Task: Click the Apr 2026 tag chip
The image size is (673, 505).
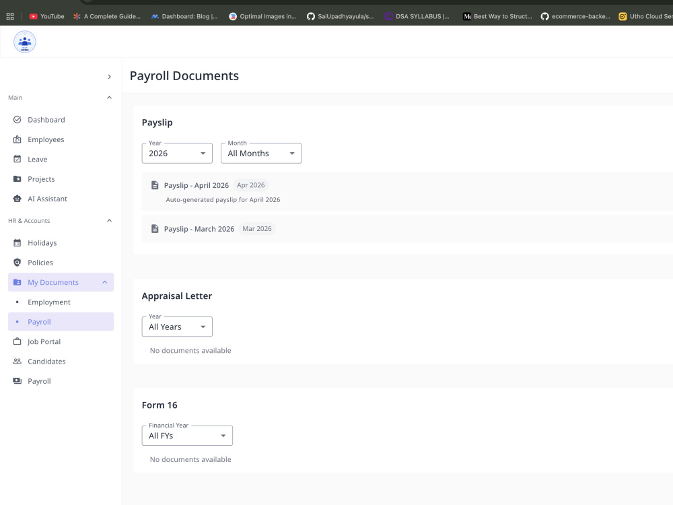Action: 250,185
